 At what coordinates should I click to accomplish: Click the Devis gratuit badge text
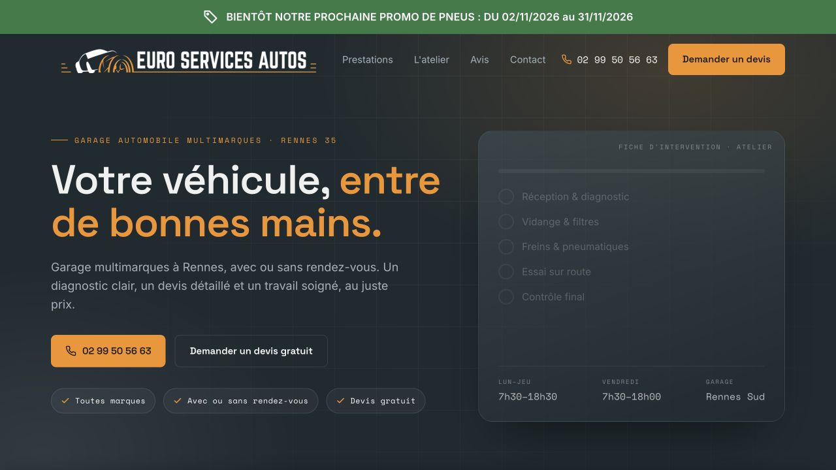(383, 401)
